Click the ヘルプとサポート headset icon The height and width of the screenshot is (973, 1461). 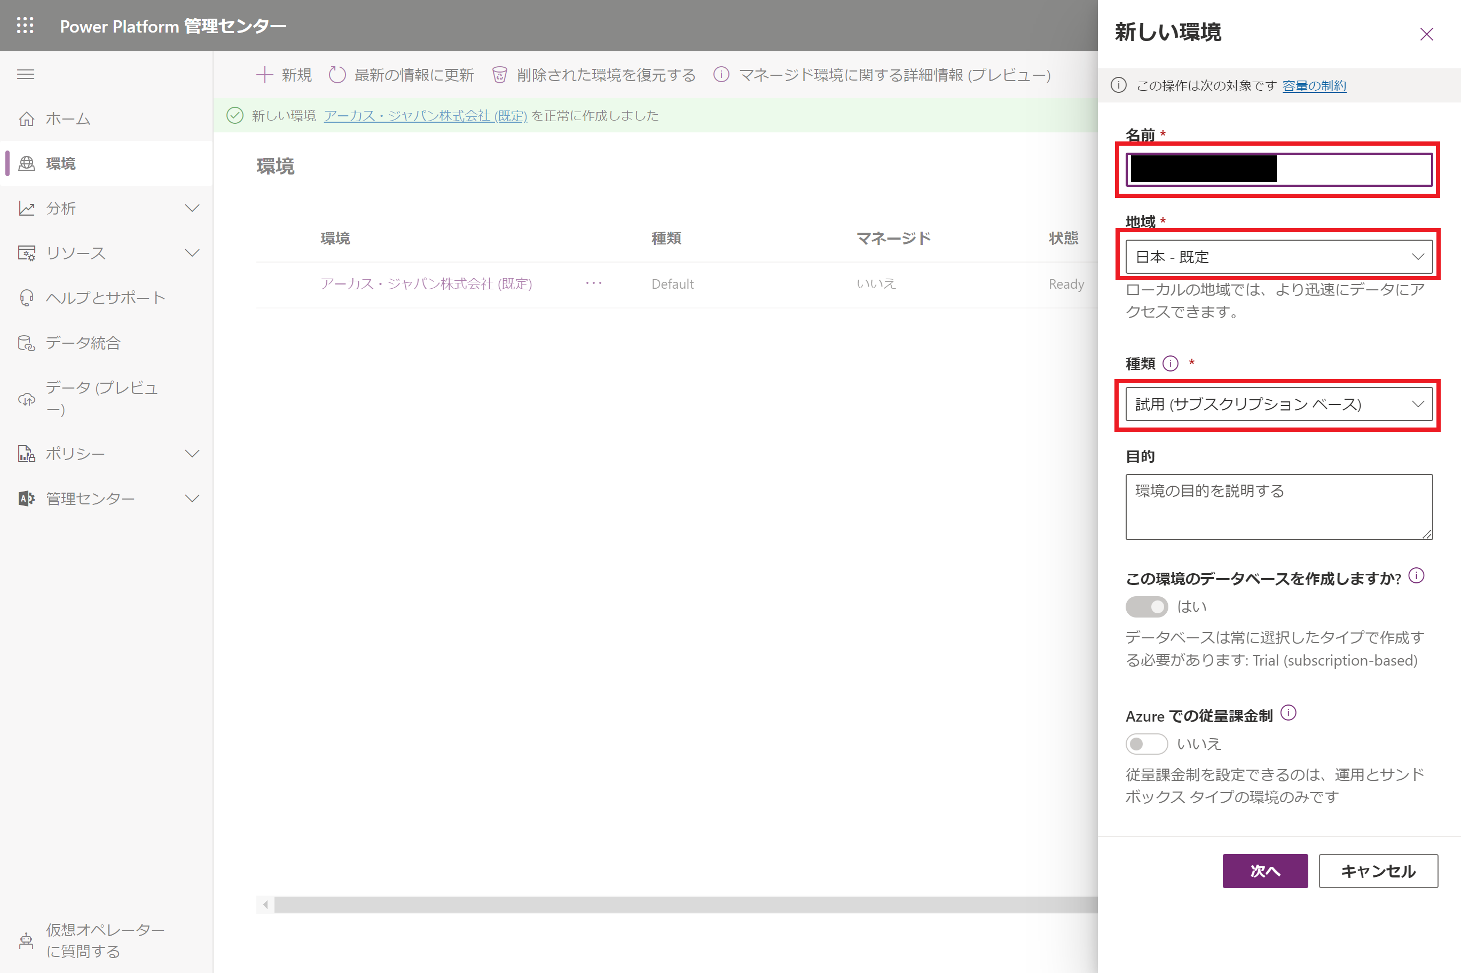(27, 298)
